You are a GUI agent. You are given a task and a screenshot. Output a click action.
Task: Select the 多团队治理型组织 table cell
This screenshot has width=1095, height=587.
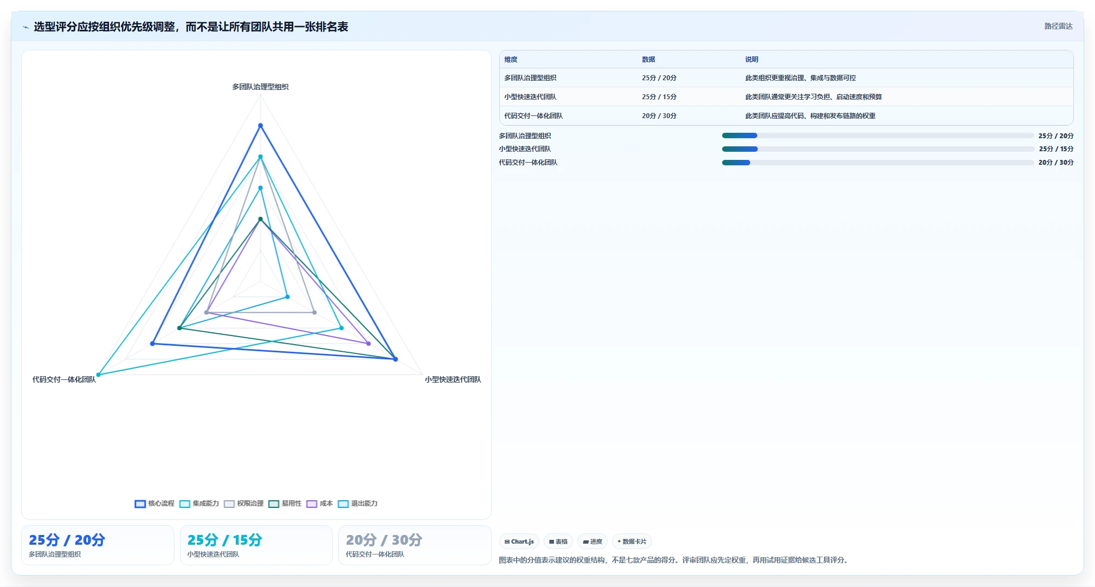[x=530, y=78]
